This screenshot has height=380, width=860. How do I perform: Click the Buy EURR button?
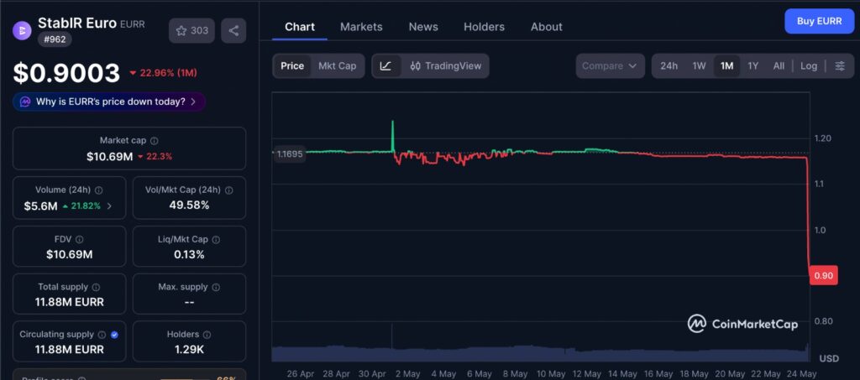[x=820, y=21]
